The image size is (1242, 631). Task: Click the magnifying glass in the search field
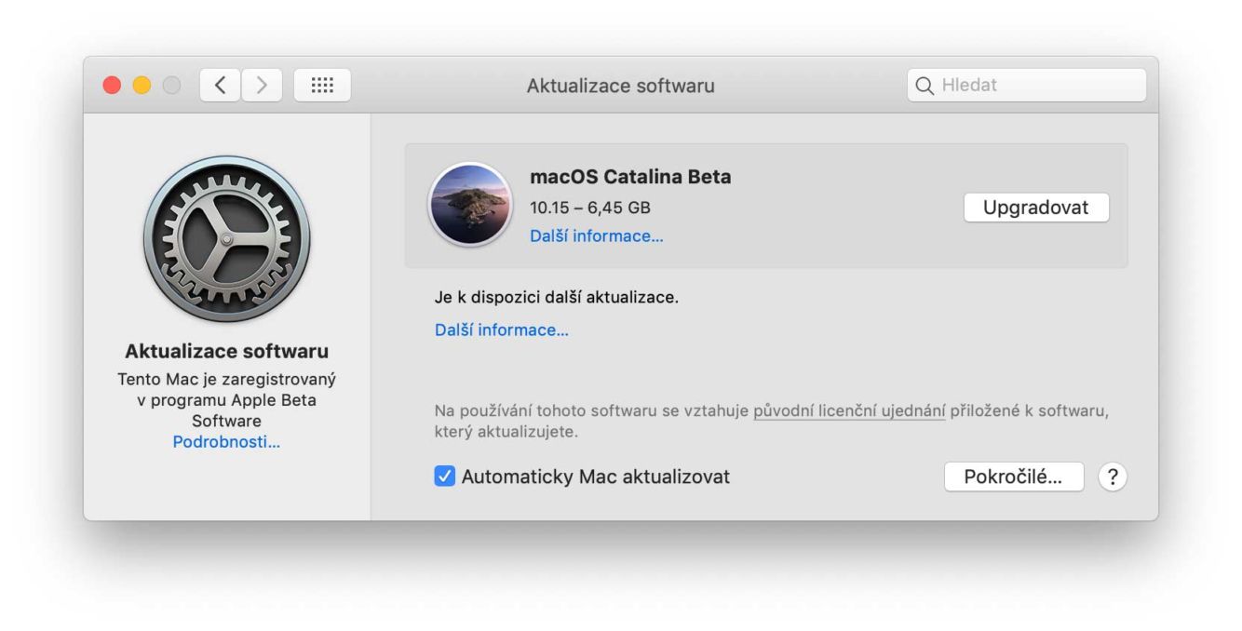pyautogui.click(x=925, y=86)
